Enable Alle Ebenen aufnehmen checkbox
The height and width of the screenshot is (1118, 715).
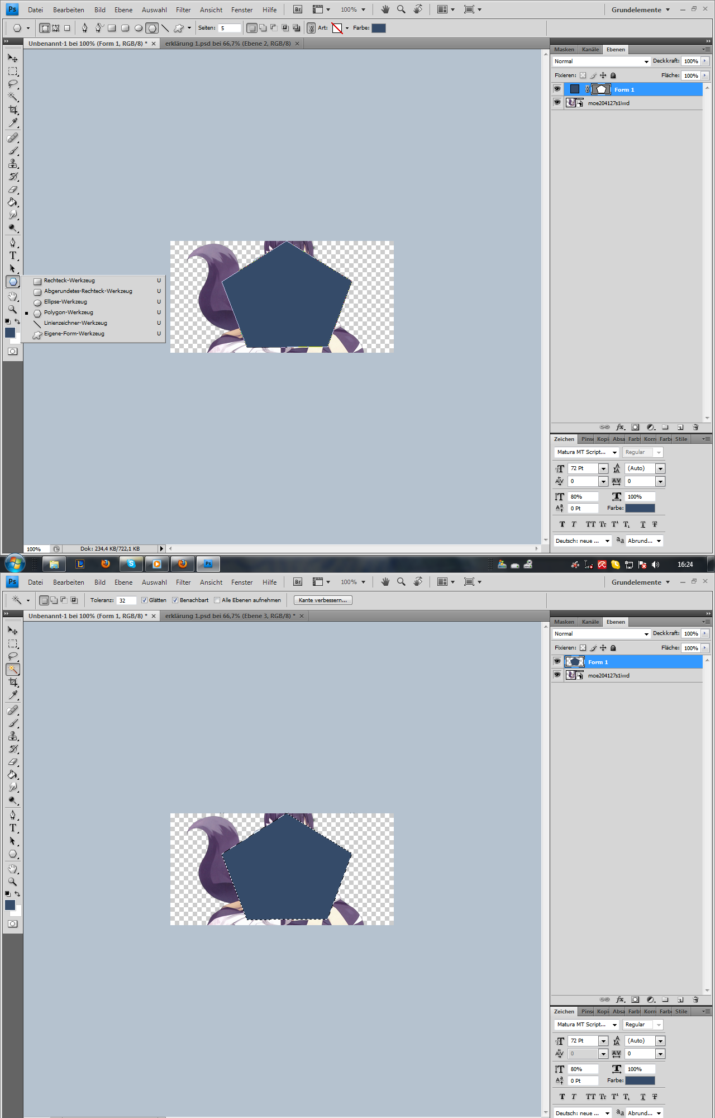(217, 600)
